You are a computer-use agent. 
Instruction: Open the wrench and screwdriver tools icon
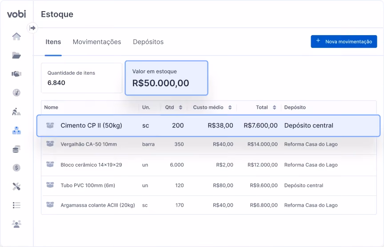click(16, 187)
